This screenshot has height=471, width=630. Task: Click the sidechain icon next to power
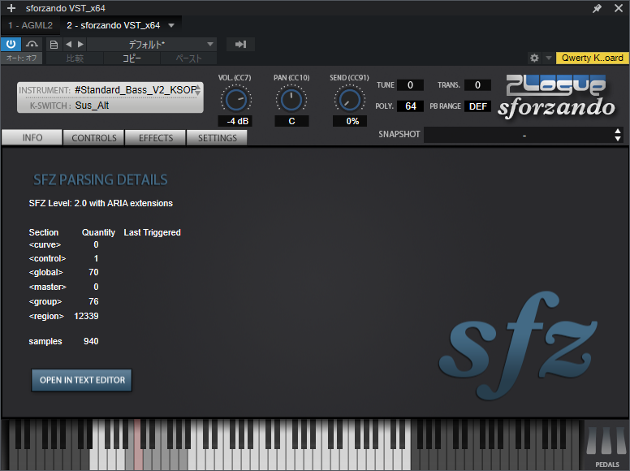[32, 44]
